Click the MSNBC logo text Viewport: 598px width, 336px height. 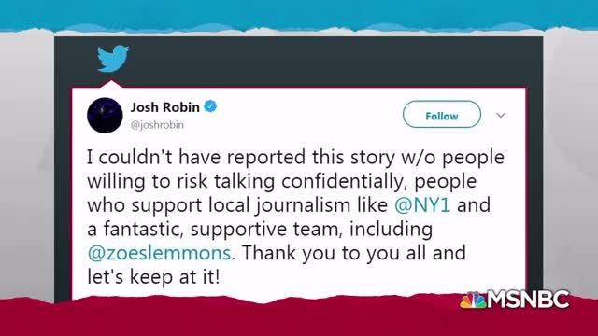(528, 300)
